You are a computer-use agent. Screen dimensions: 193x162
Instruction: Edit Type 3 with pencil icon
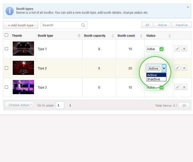pyautogui.click(x=177, y=87)
